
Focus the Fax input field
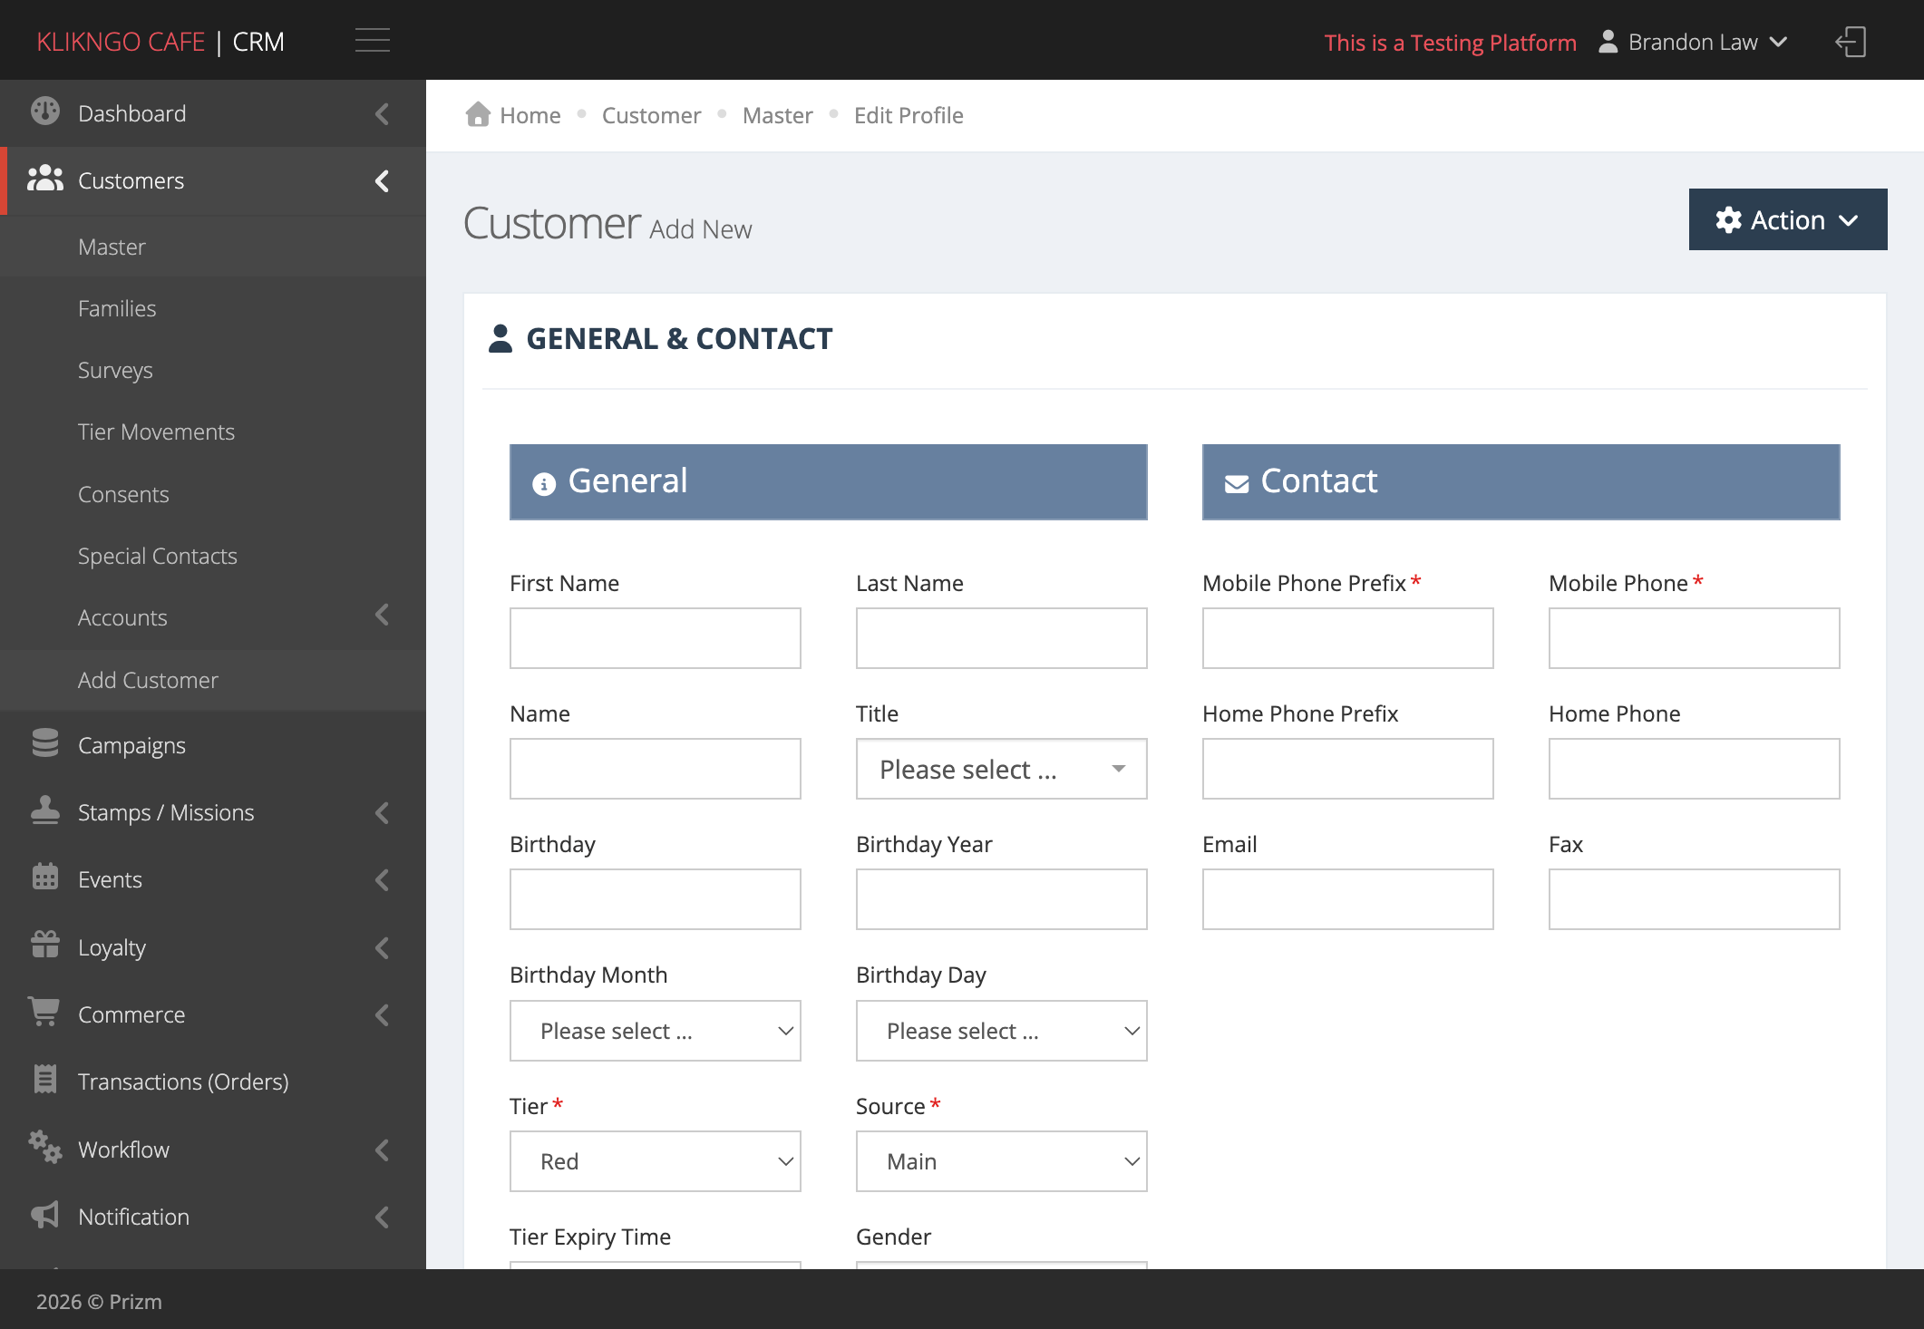click(1694, 899)
